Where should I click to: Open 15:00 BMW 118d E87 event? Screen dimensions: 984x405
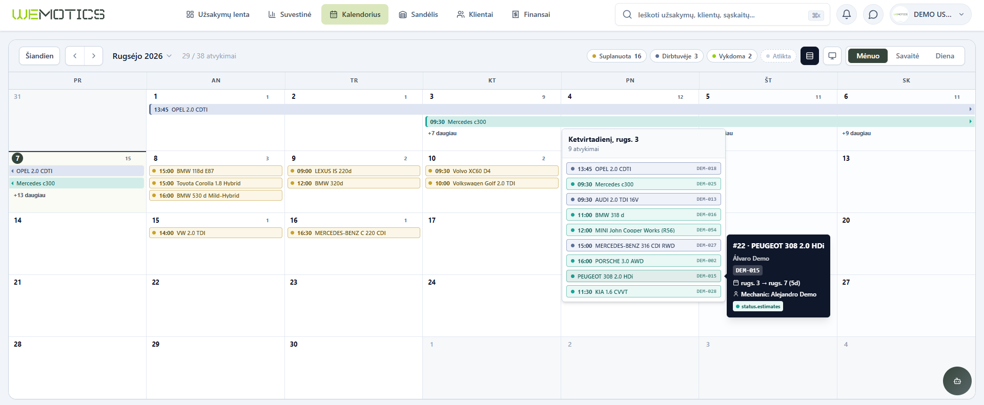pos(216,170)
